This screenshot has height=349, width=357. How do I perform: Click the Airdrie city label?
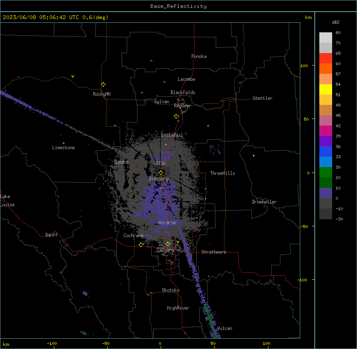pos(167,223)
